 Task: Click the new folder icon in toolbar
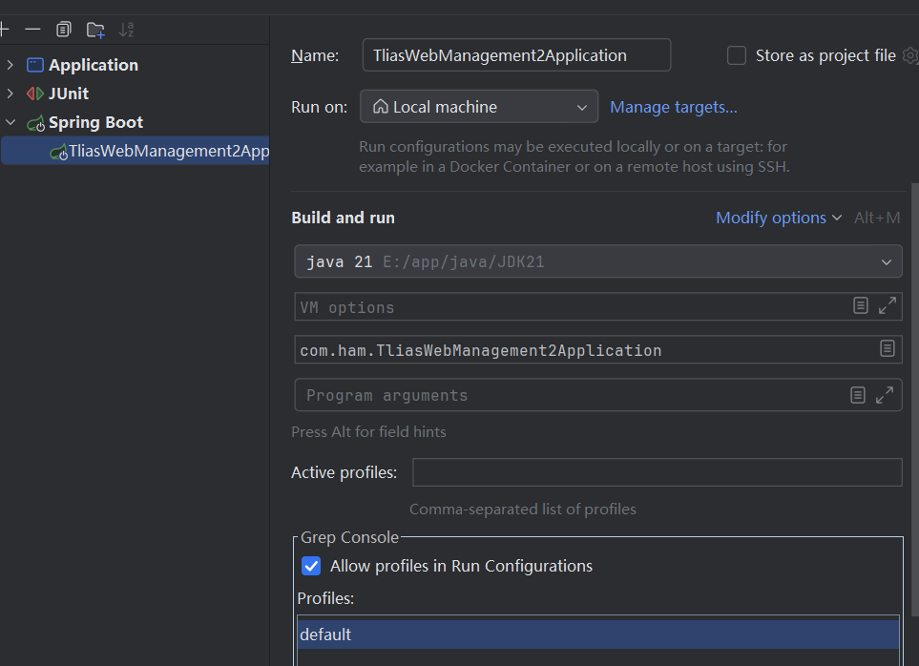95,30
